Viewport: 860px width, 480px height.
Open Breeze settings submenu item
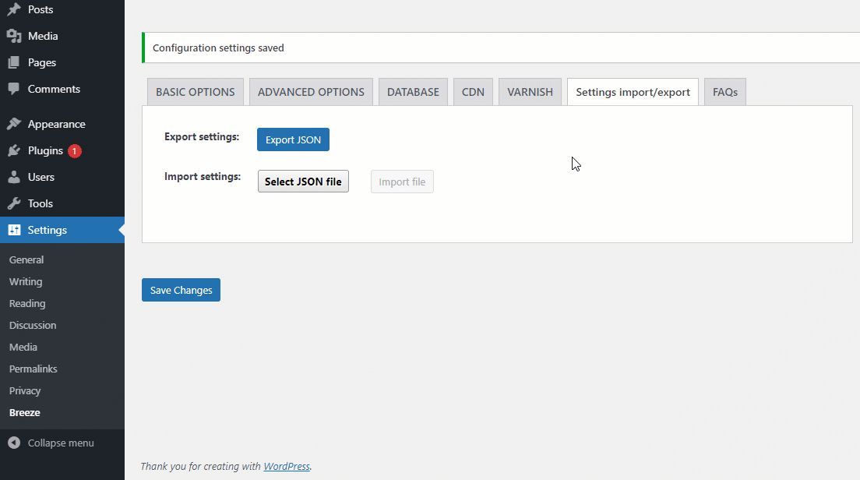(25, 412)
